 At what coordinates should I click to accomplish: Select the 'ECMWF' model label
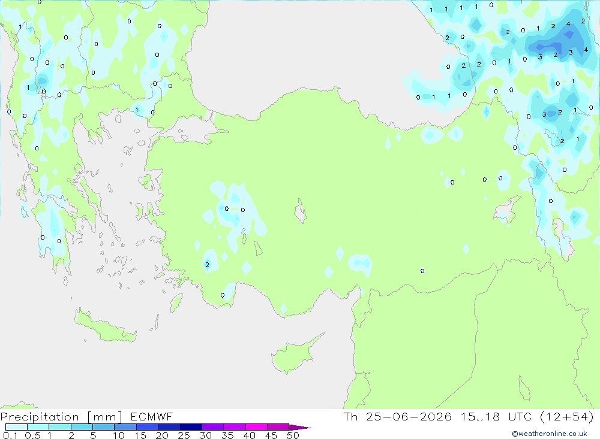pyautogui.click(x=152, y=416)
